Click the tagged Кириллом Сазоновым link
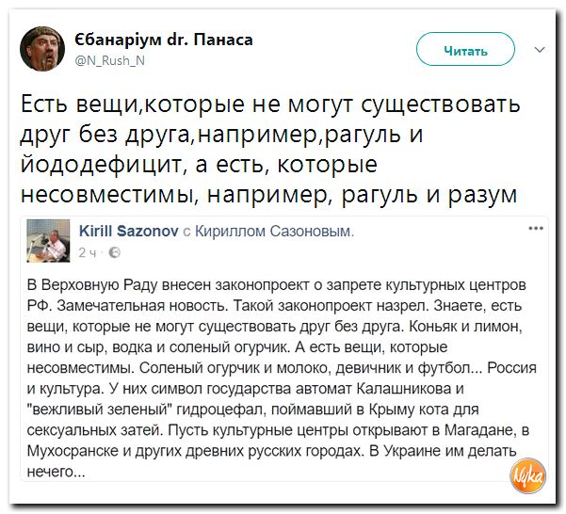The height and width of the screenshot is (514, 566). pyautogui.click(x=274, y=232)
